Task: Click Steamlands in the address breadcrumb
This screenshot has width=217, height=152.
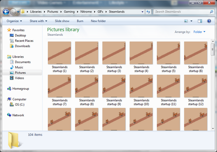Action: 117,12
